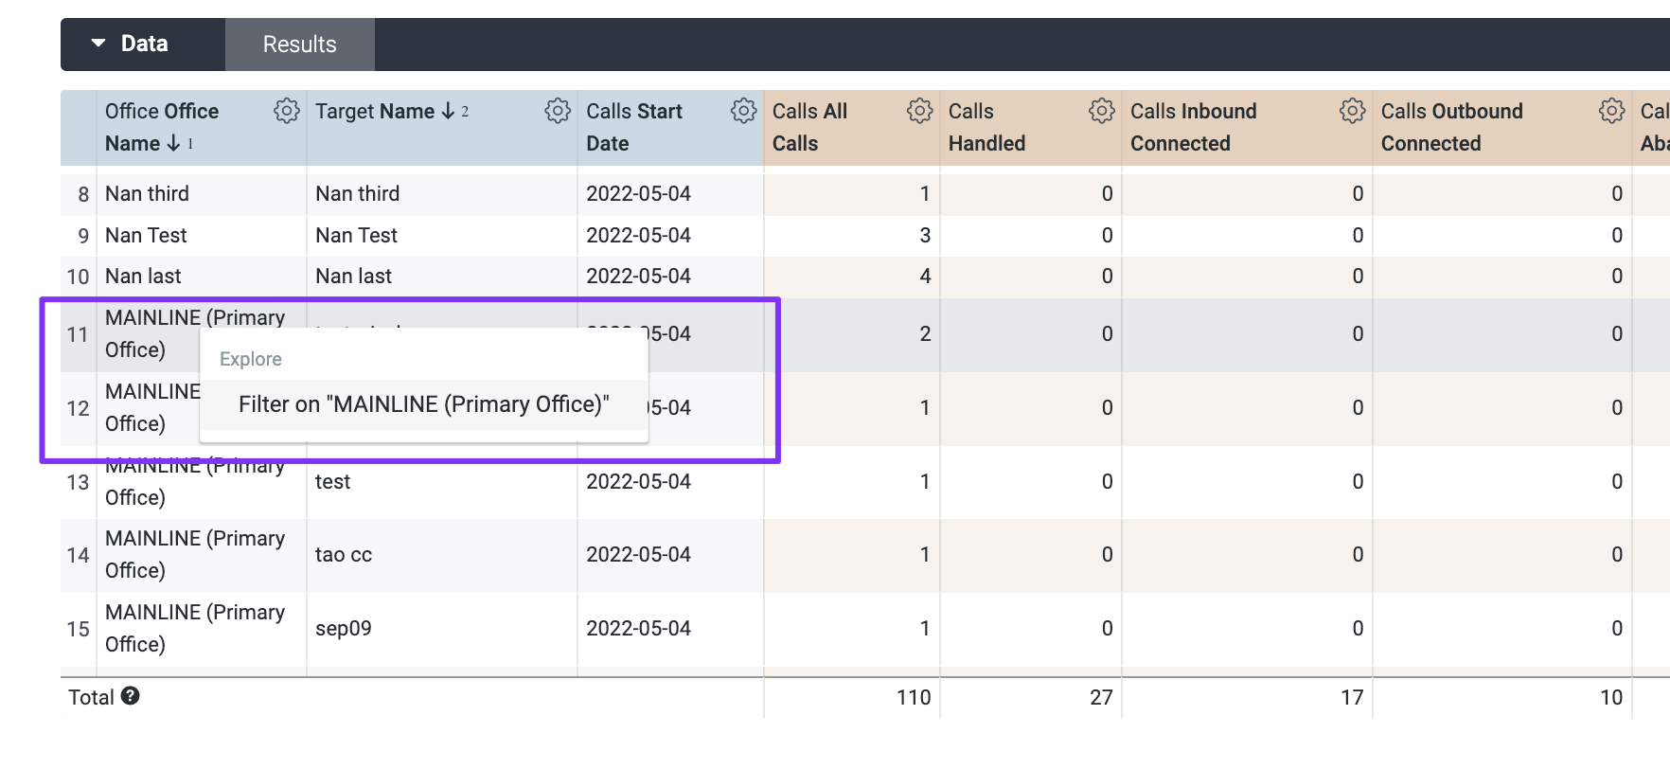The width and height of the screenshot is (1670, 769).
Task: Click date 2022-05-04 in row 8
Action: coord(638,193)
